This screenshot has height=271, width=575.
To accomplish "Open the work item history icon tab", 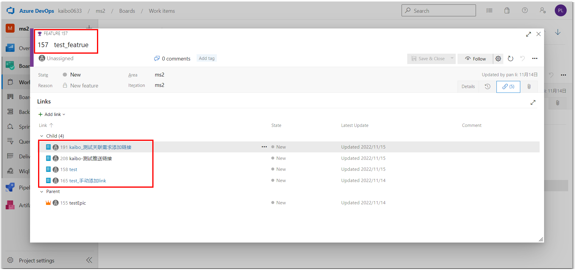I will pyautogui.click(x=487, y=87).
